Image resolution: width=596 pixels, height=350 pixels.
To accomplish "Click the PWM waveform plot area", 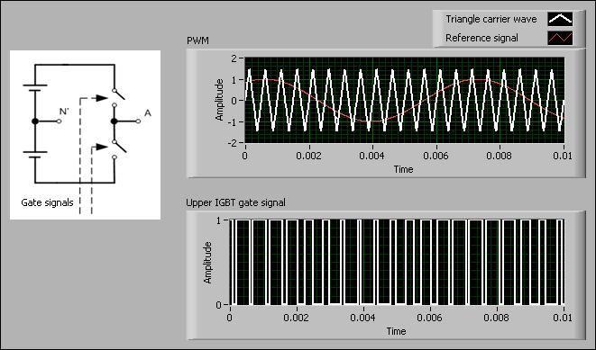I will click(405, 100).
